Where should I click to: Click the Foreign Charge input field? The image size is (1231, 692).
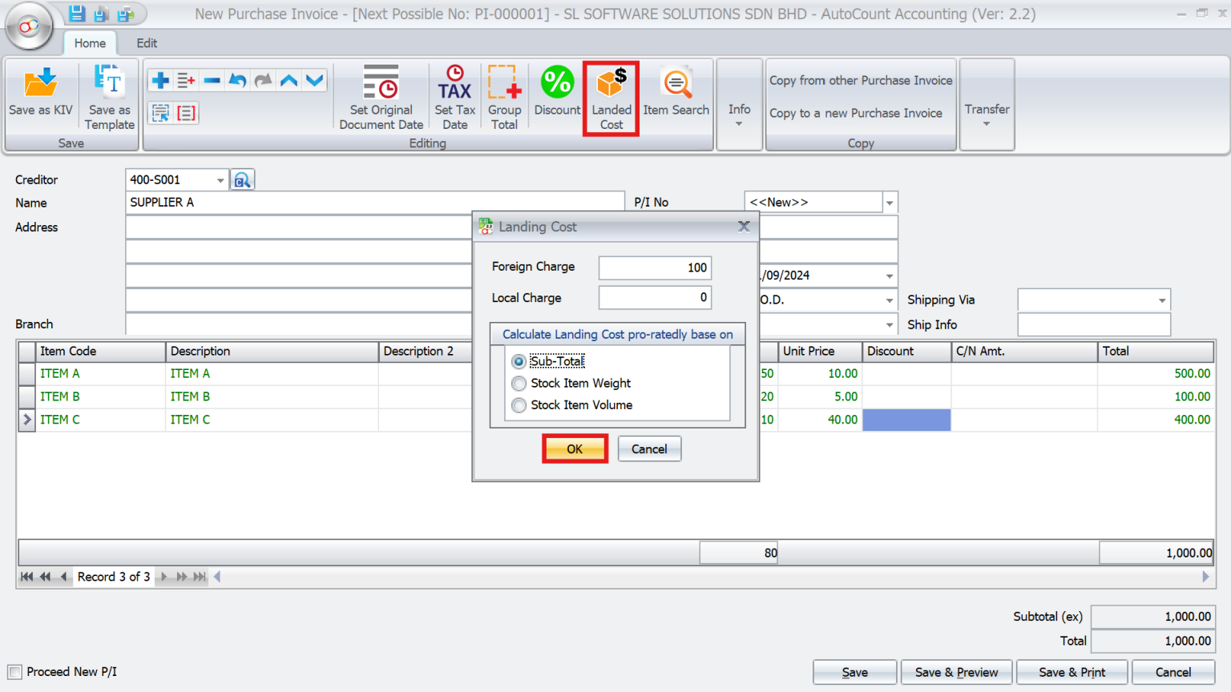[x=655, y=268]
